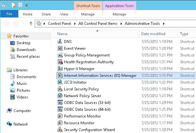Select the Network Policy Server icon
This screenshot has width=196, height=133.
tap(60, 96)
